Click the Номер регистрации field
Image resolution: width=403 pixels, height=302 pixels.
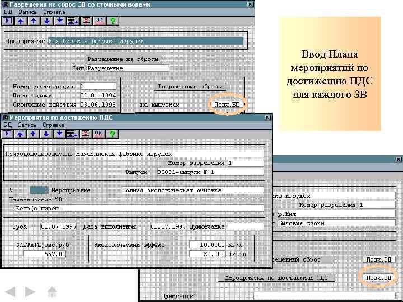point(98,86)
